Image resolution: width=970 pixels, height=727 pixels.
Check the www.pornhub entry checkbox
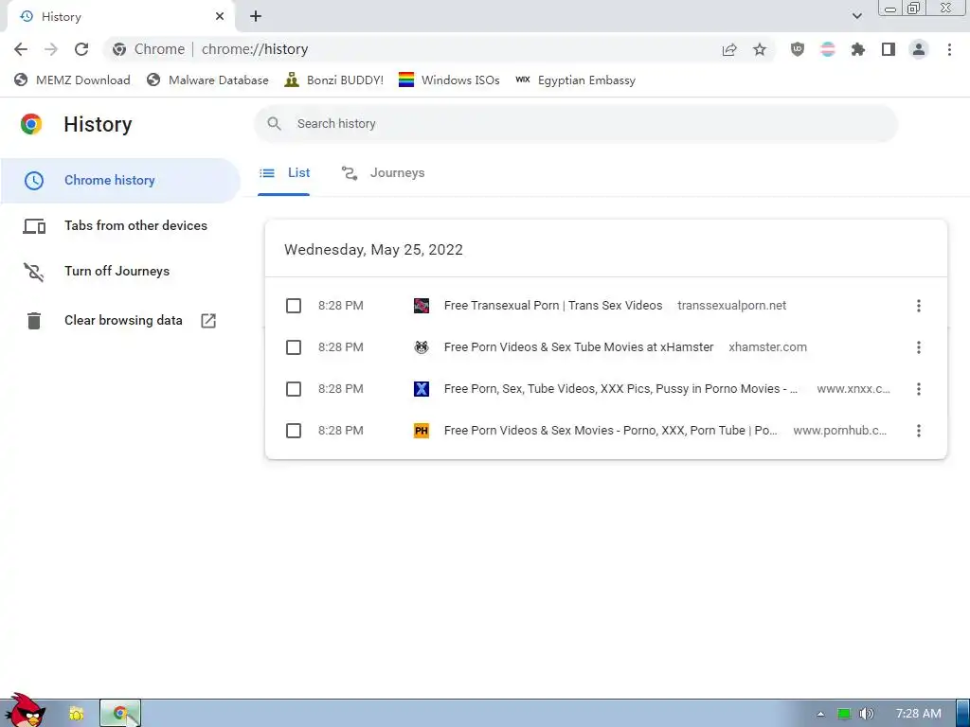(294, 431)
